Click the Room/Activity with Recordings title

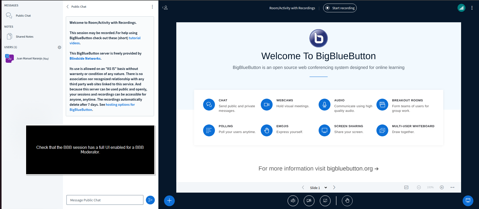click(292, 8)
